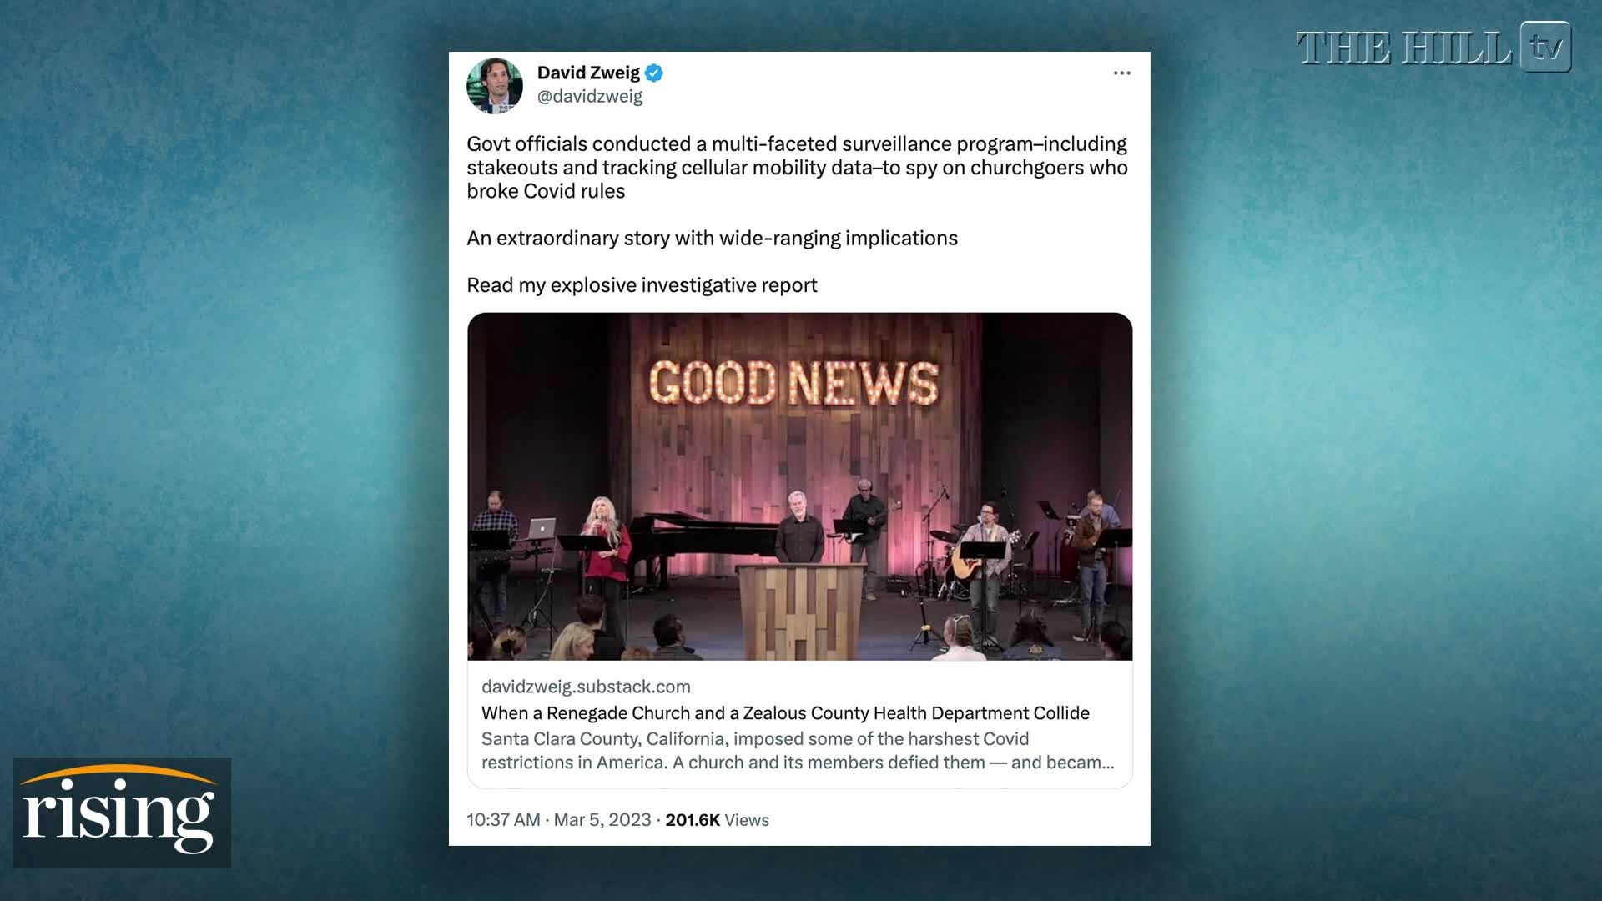This screenshot has height=901, width=1602.
Task: Click the GOOD NEWS marquee sign
Action: click(793, 384)
